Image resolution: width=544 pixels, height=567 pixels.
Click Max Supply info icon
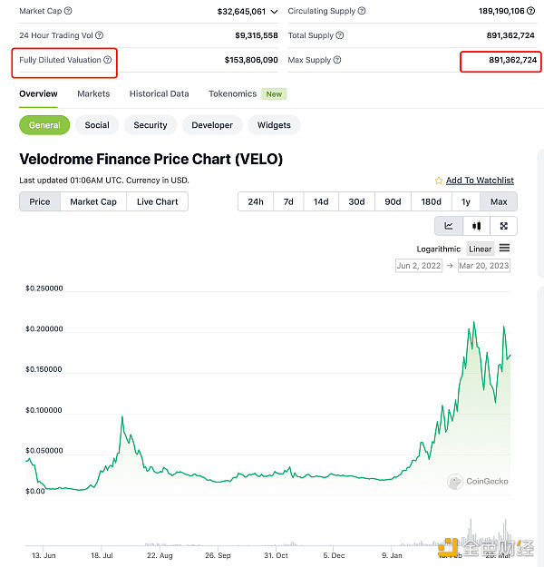tap(337, 60)
